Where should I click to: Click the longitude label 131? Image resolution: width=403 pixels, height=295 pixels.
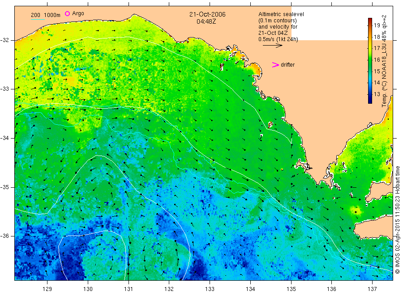coord(129,289)
